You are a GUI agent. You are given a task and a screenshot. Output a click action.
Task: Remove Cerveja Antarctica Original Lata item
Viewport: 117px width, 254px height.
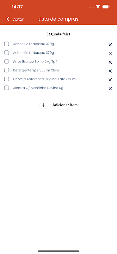point(110,80)
